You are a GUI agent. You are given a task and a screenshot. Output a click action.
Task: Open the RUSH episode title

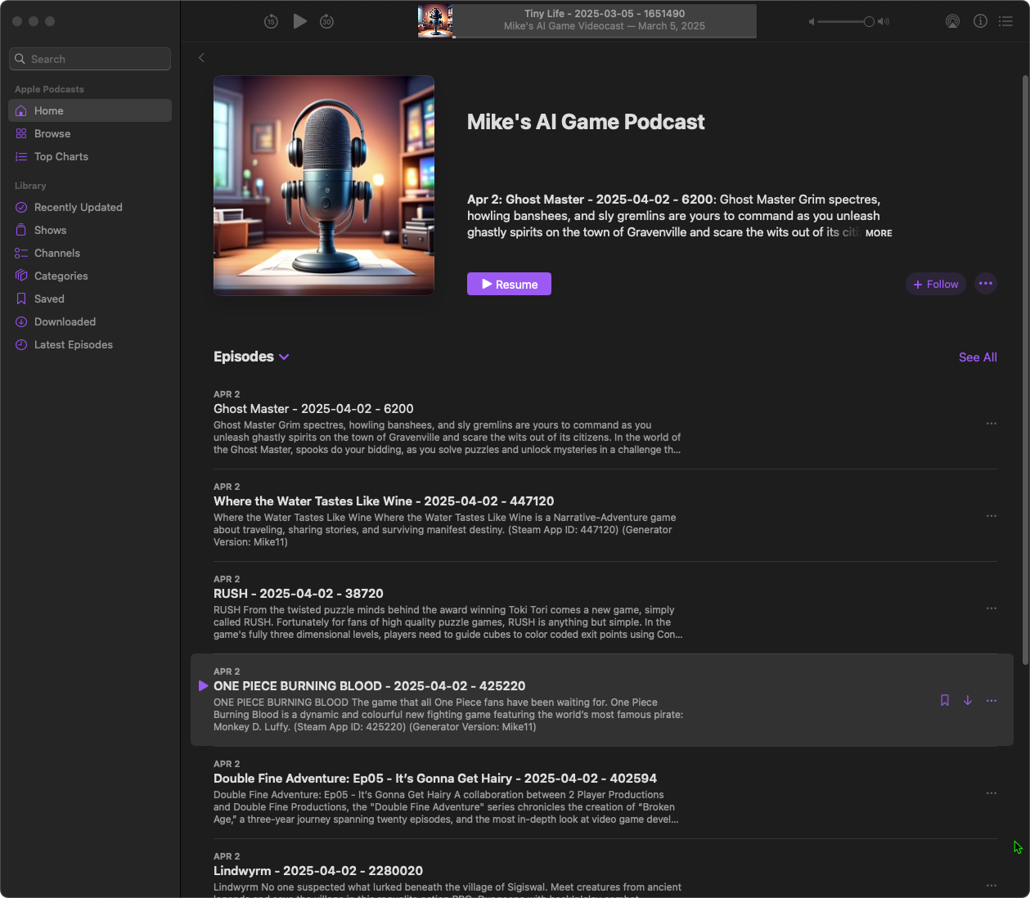coord(299,594)
